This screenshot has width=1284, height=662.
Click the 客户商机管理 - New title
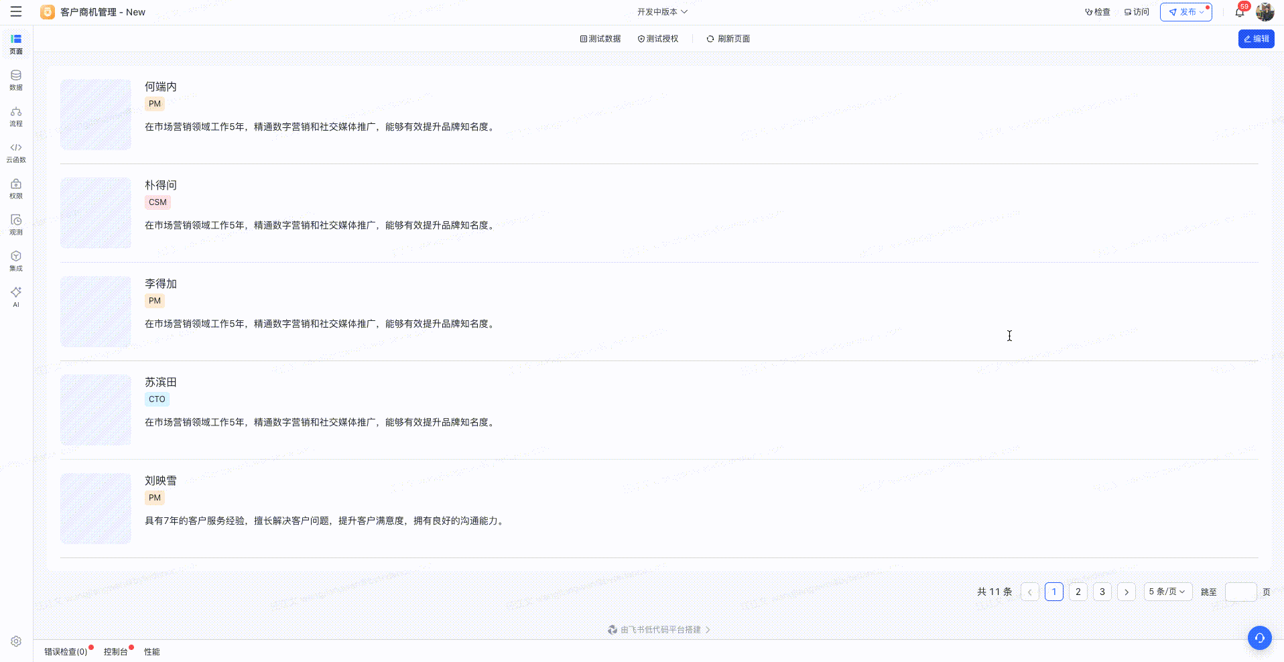pyautogui.click(x=103, y=12)
